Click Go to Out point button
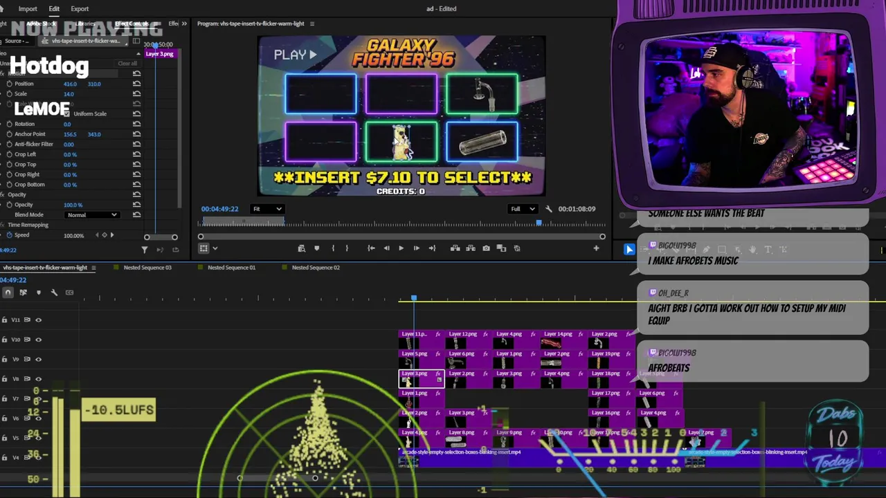886x498 pixels. pyautogui.click(x=432, y=248)
